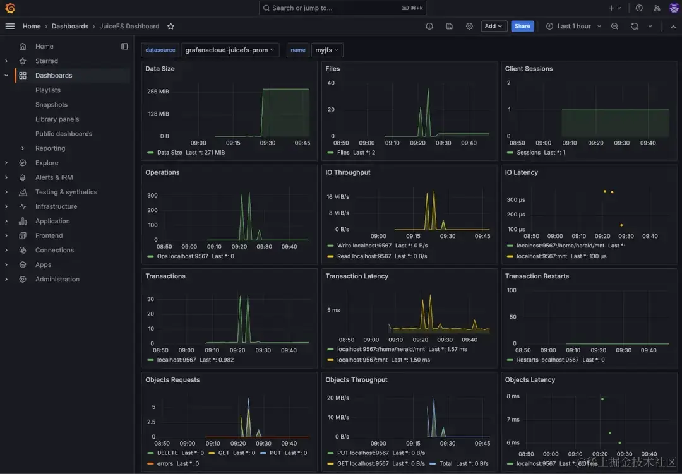This screenshot has height=474, width=682.
Task: Click the Transaction Latency panel title
Action: click(357, 276)
